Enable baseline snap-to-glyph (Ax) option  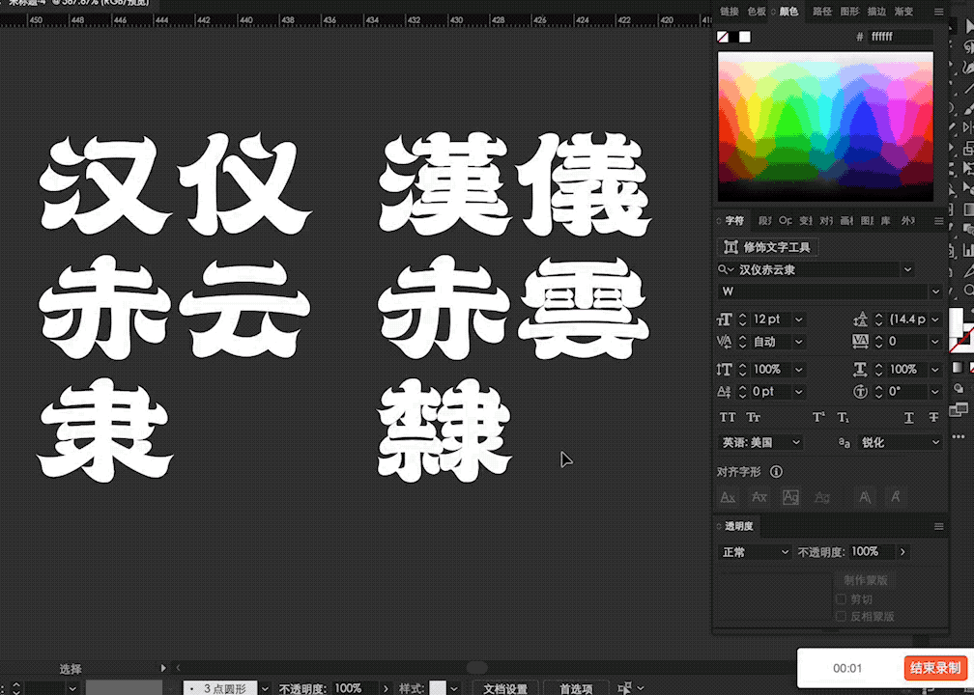pos(728,497)
